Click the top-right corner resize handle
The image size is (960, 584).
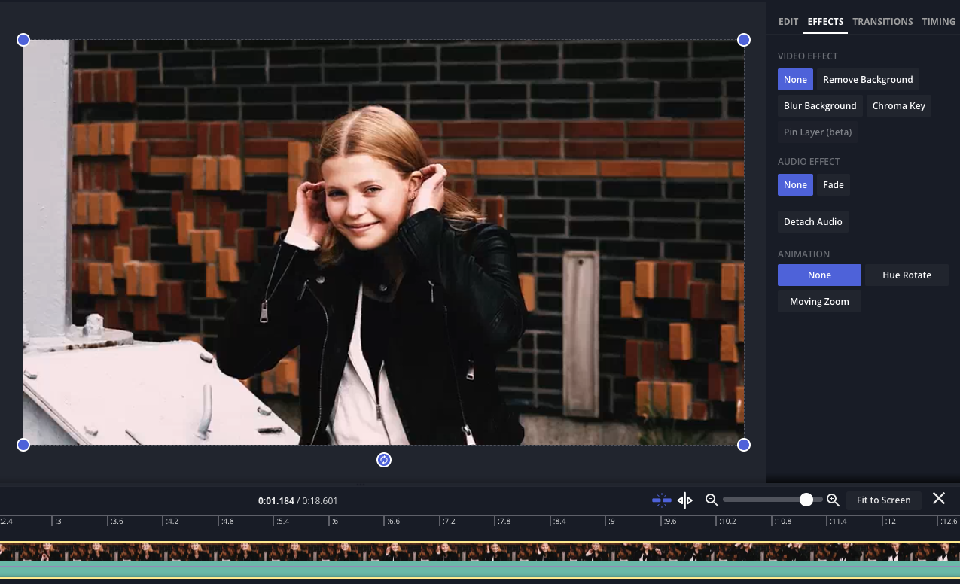[x=744, y=40]
